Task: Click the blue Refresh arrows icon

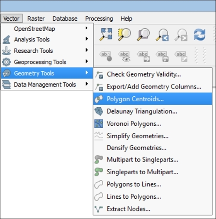Action: point(200,35)
